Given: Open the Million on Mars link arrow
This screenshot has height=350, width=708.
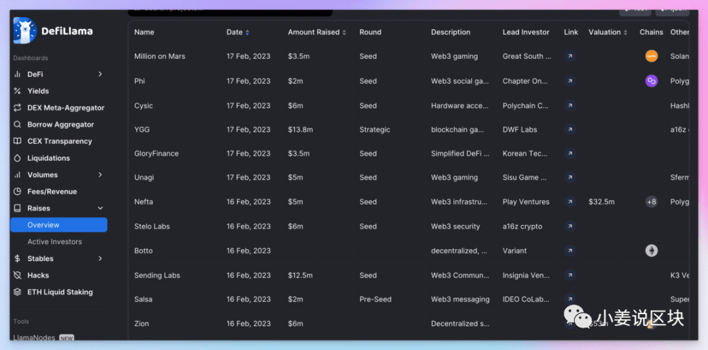Looking at the screenshot, I should [x=570, y=56].
